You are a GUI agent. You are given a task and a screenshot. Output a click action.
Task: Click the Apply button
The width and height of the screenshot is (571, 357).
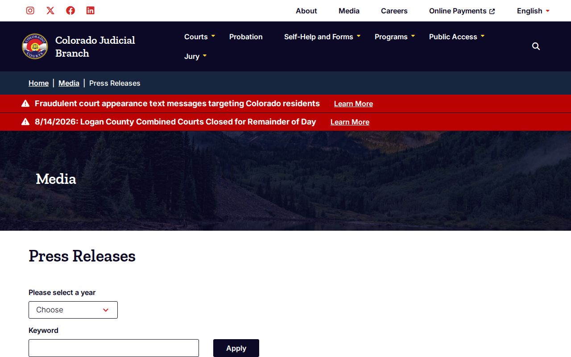[x=236, y=348]
